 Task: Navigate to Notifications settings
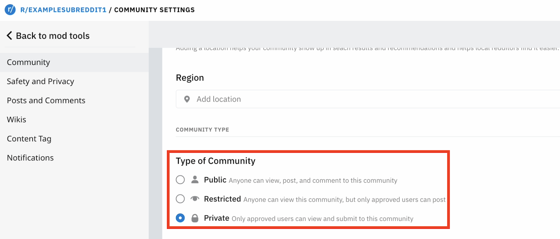(30, 158)
